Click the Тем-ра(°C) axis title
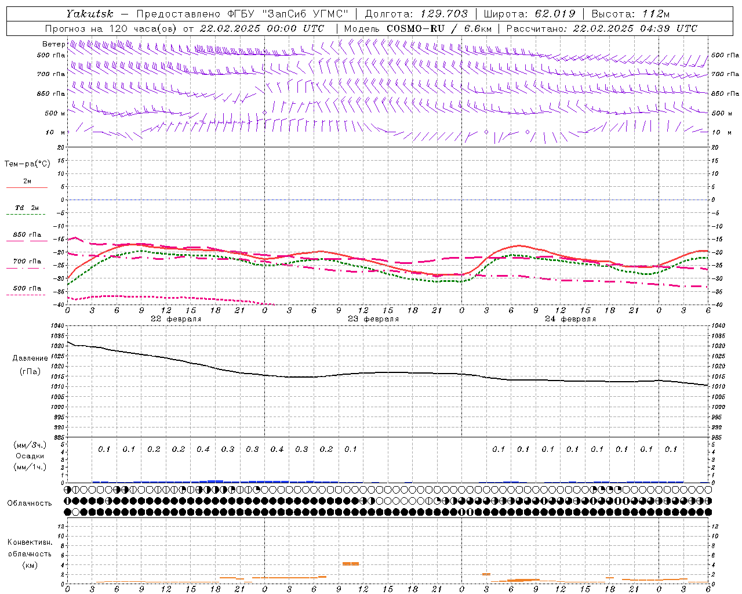 27,164
